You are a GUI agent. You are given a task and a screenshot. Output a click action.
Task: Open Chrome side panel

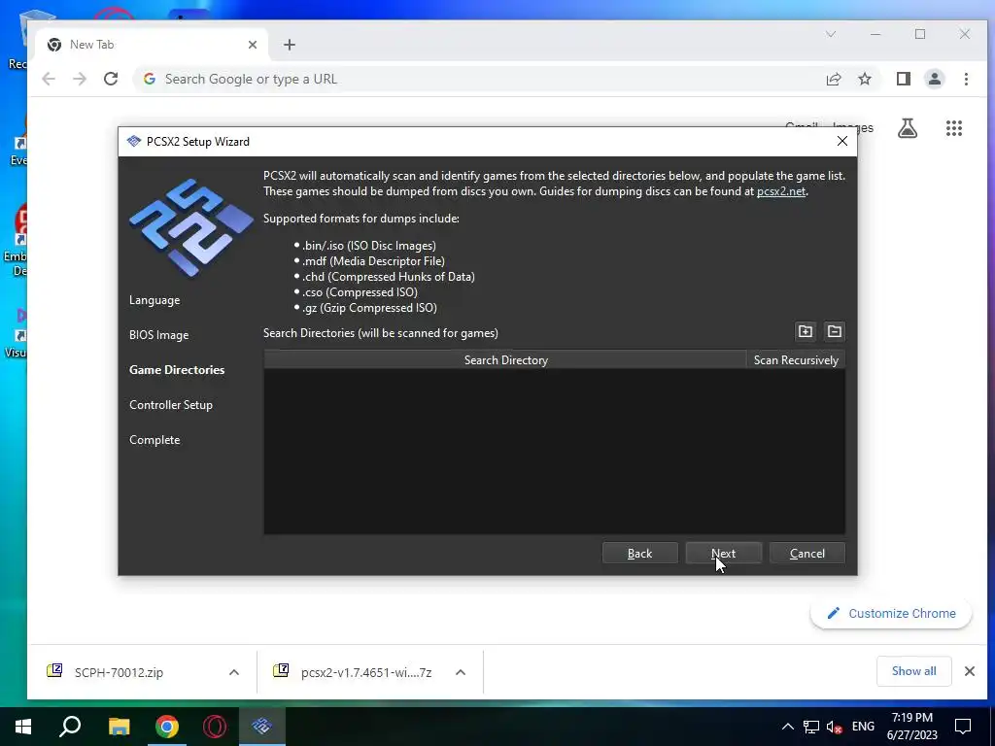[903, 79]
